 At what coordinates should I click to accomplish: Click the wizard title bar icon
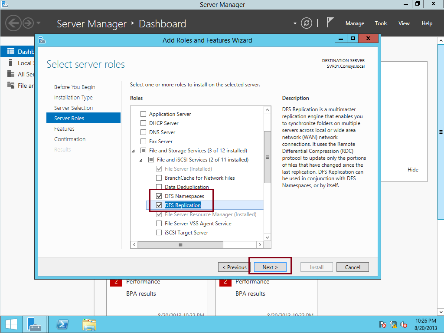42,40
